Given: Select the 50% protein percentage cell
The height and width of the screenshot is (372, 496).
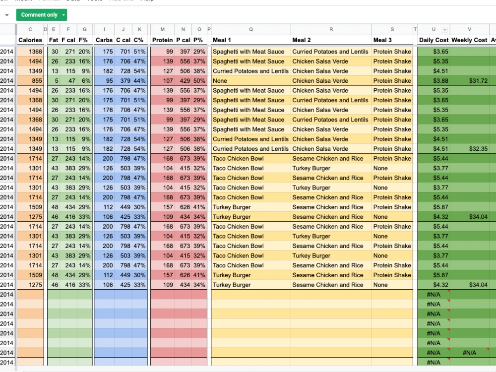Looking at the screenshot, I should coord(199,81).
